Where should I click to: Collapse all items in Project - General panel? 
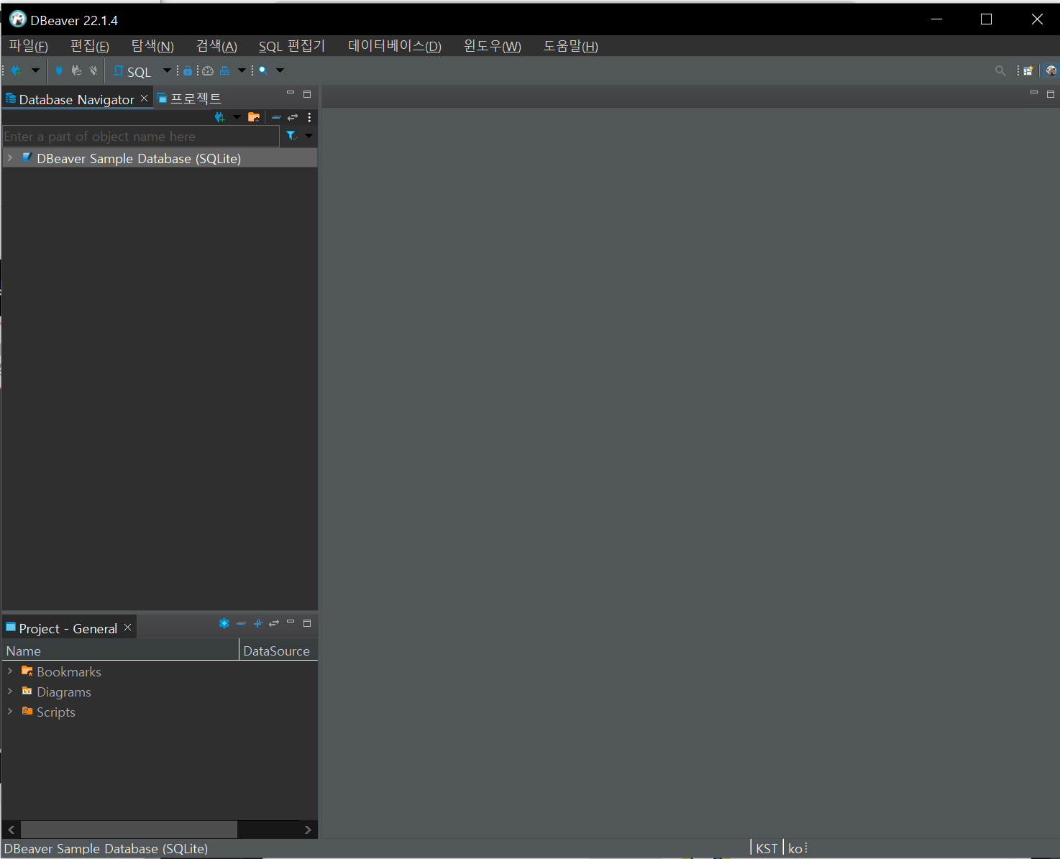(x=241, y=623)
